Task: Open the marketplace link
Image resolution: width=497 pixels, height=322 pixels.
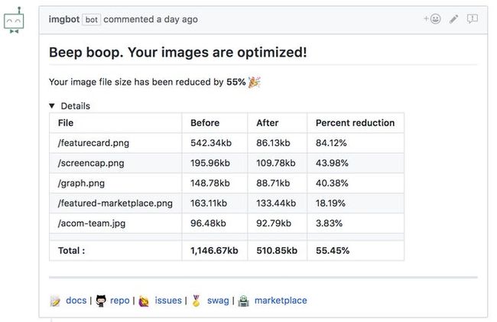Action: [281, 301]
